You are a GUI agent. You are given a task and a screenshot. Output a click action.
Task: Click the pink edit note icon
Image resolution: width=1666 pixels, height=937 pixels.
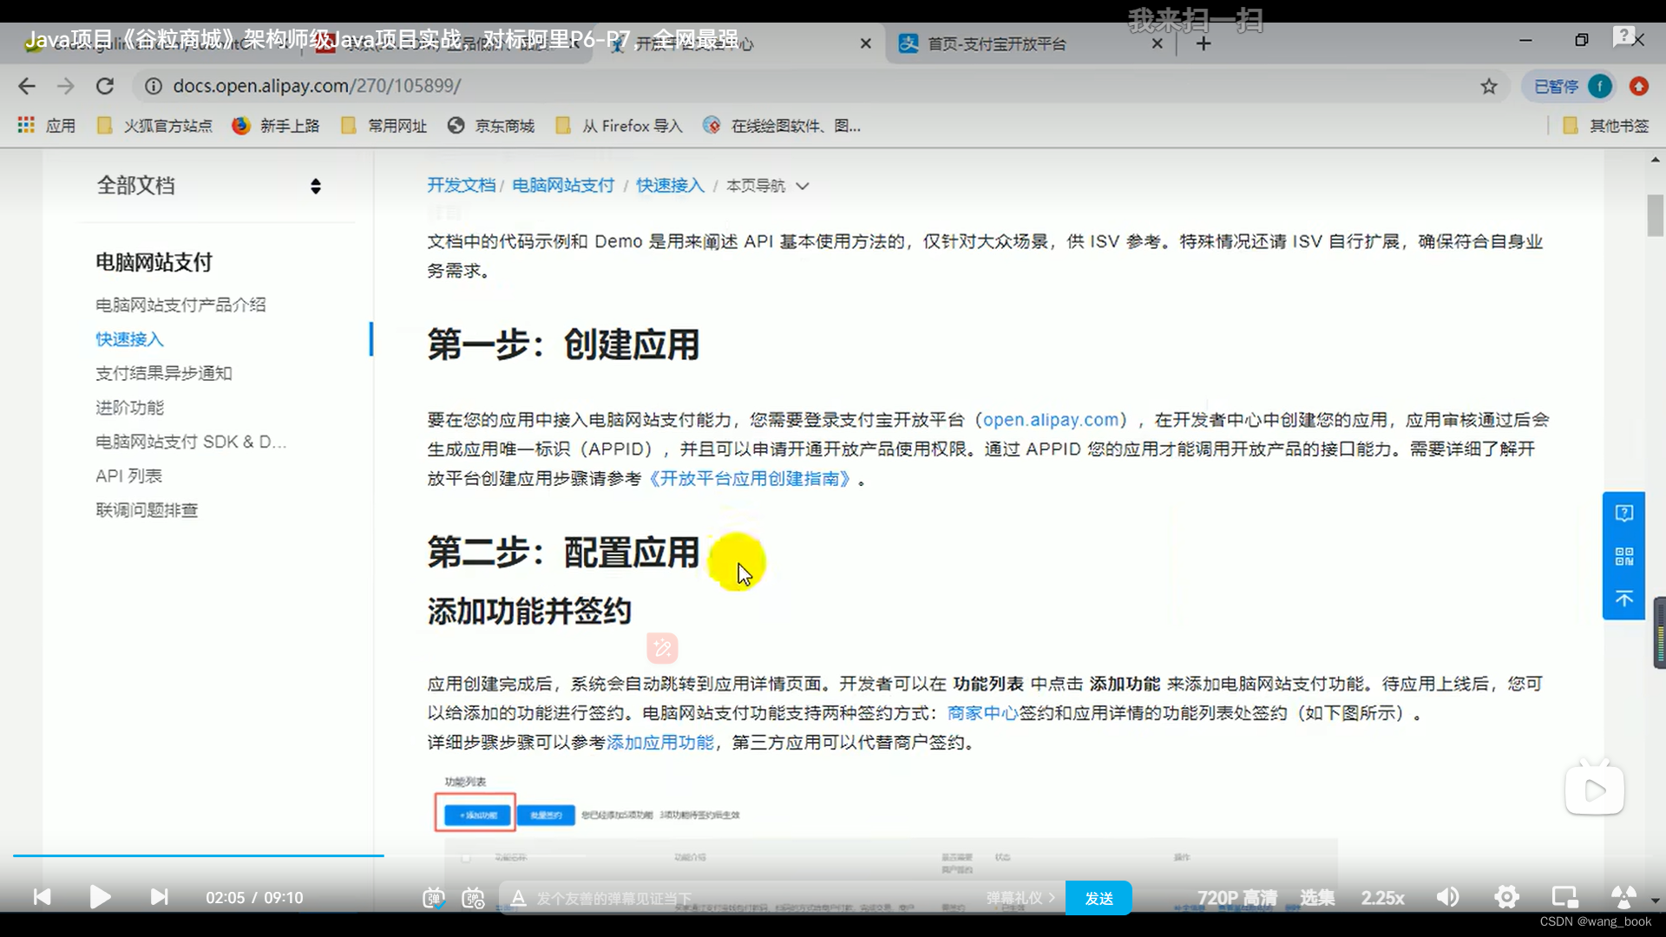[x=662, y=648]
